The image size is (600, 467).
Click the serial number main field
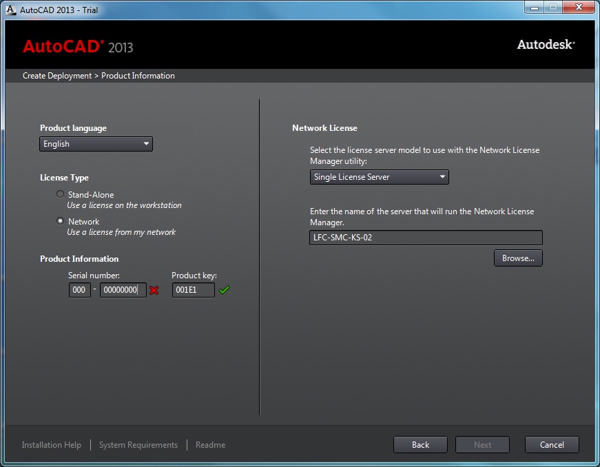pos(123,289)
